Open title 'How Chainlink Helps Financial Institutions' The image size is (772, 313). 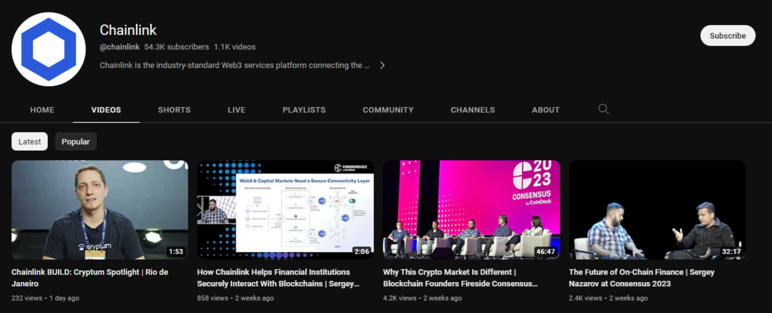[x=278, y=278]
